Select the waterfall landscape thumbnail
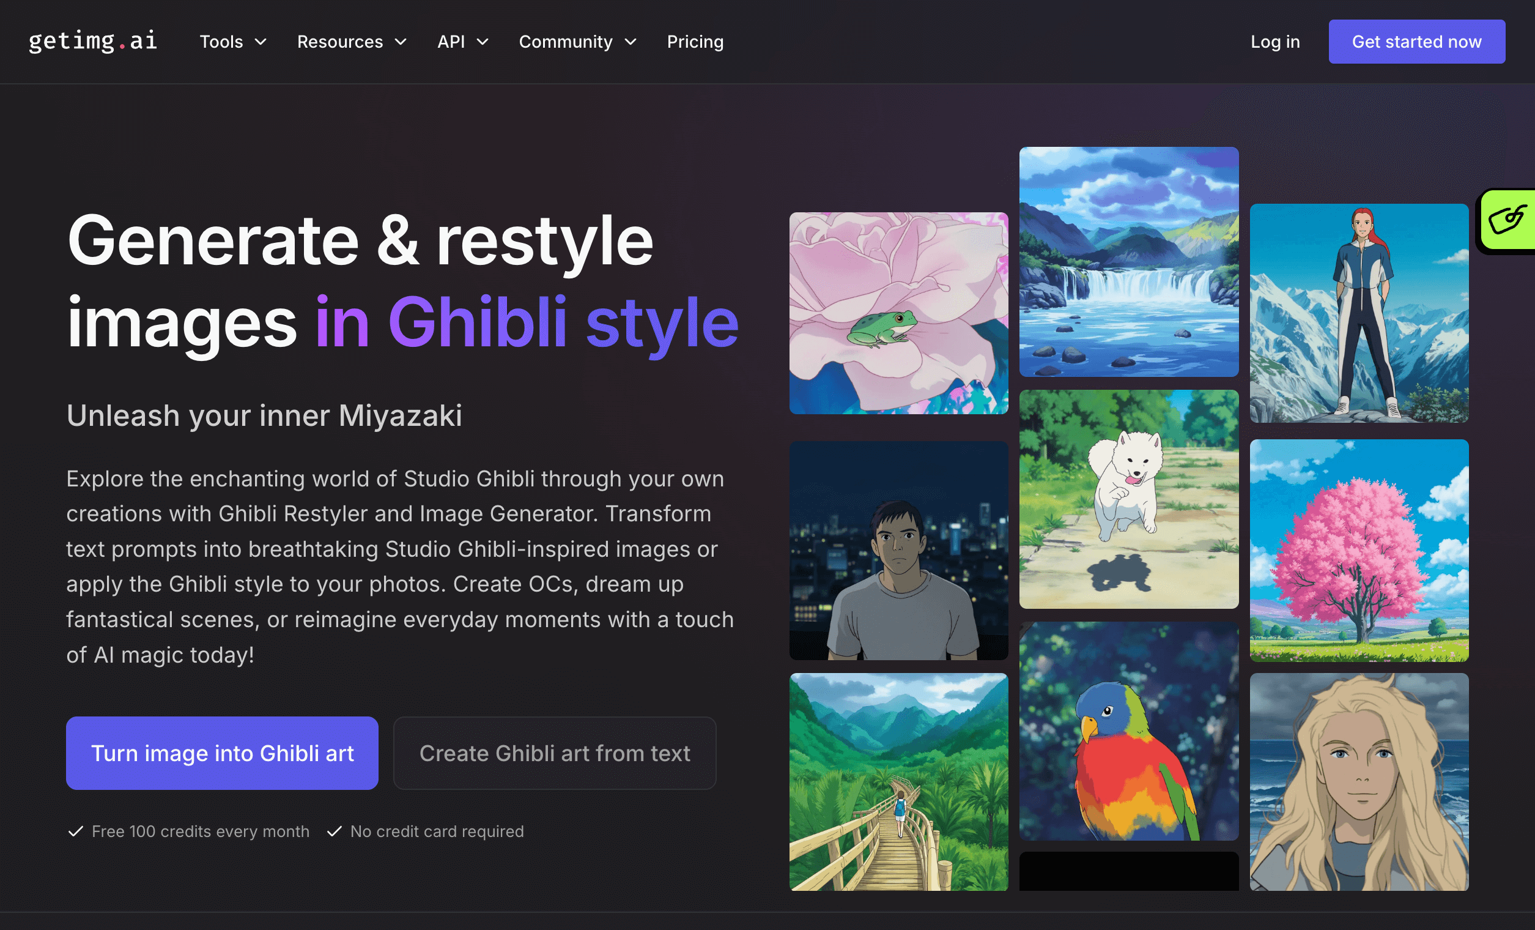This screenshot has height=930, width=1535. 1129,262
